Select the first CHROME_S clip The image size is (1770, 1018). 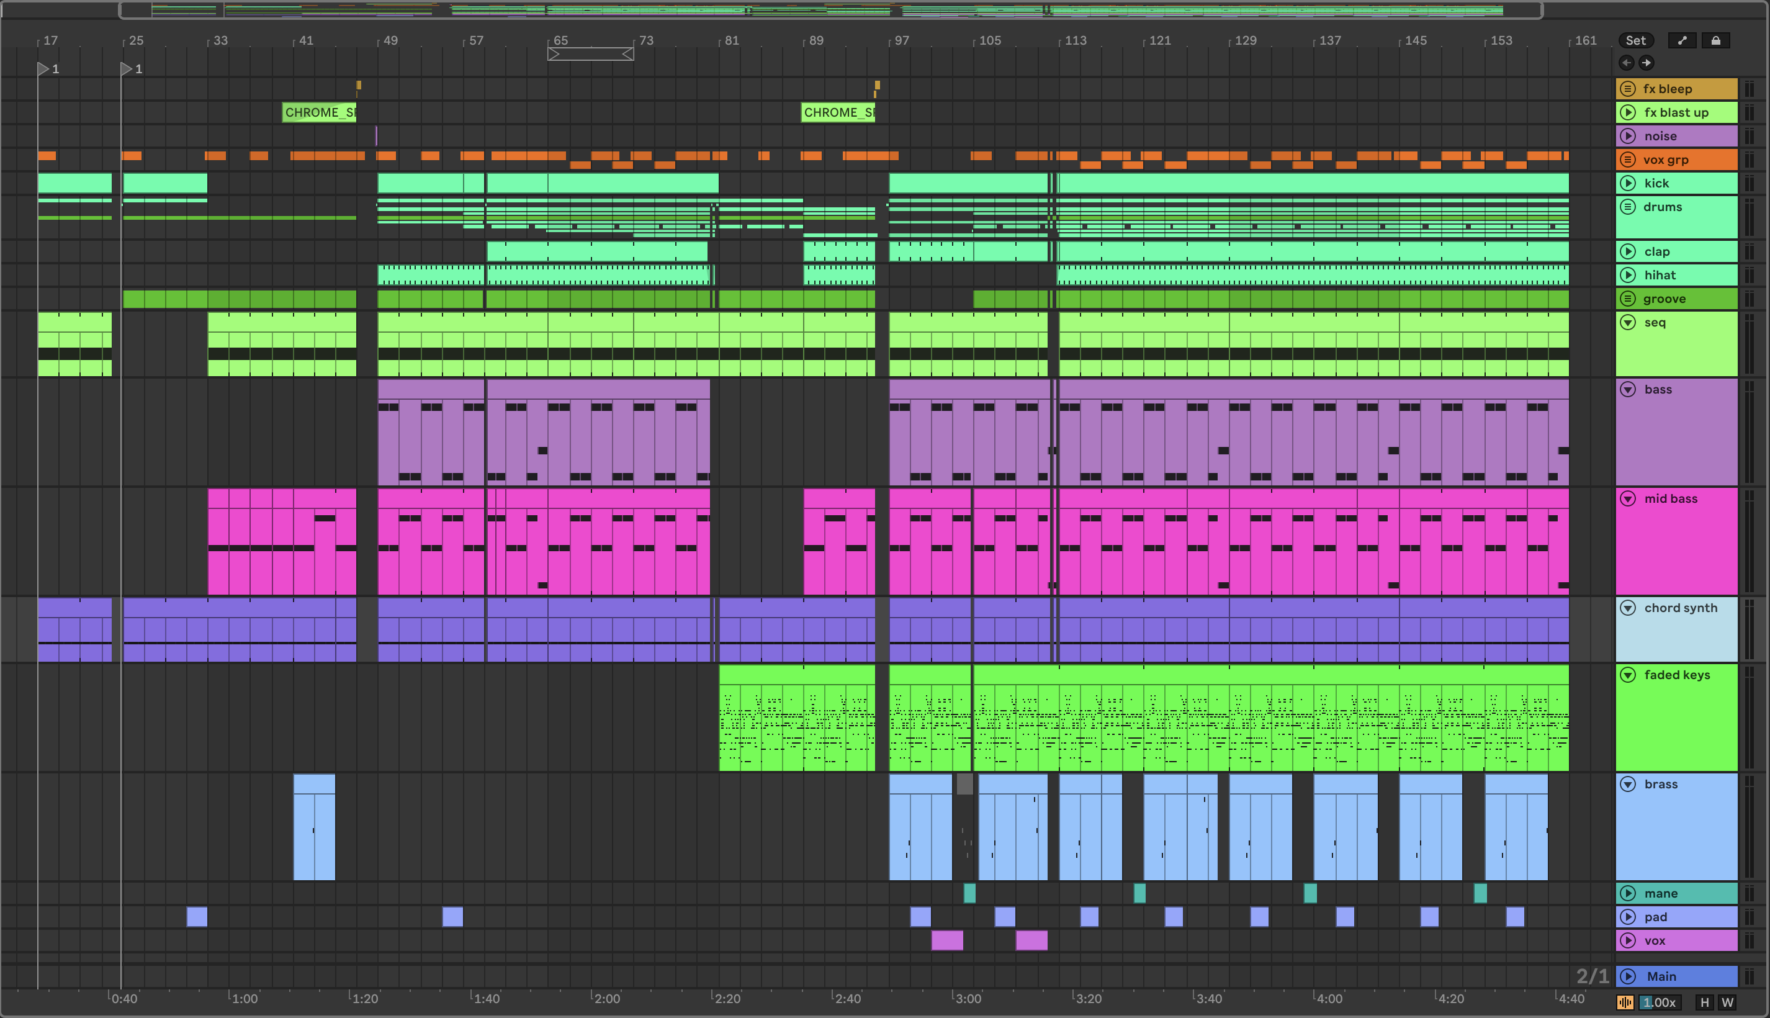coord(319,112)
